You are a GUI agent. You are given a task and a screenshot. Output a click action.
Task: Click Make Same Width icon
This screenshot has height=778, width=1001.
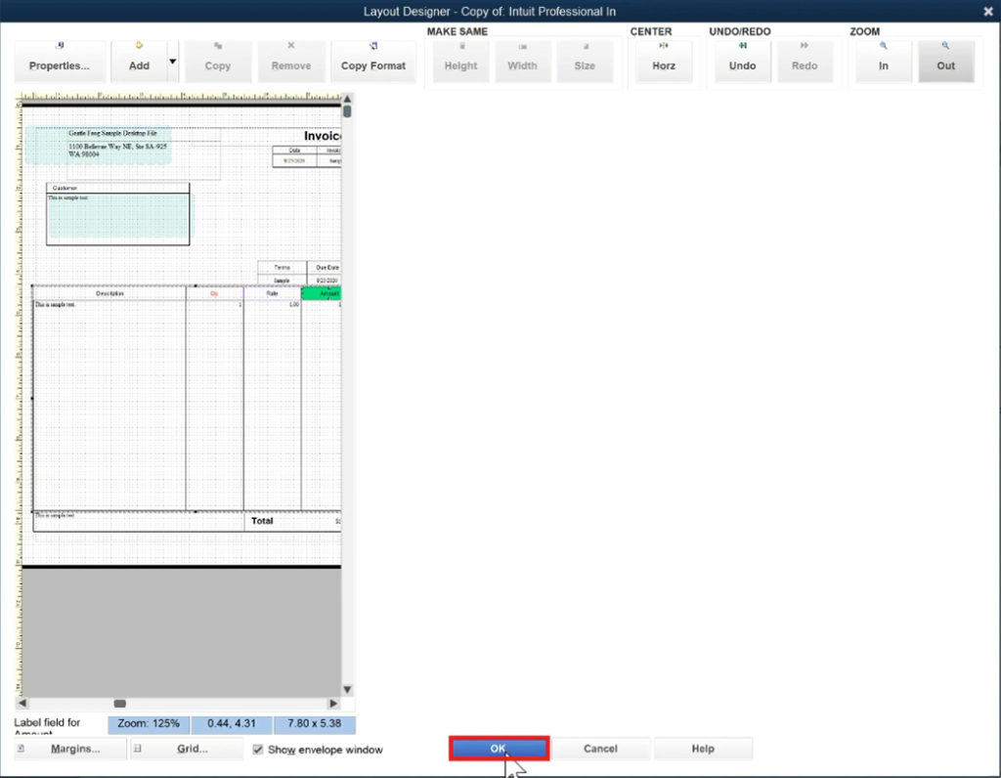point(522,62)
